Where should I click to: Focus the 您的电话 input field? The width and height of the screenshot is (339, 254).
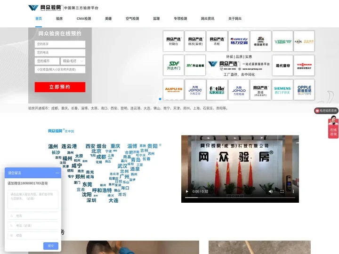(x=60, y=53)
